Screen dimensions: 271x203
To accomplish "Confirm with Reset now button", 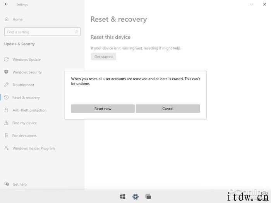I will [103, 109].
